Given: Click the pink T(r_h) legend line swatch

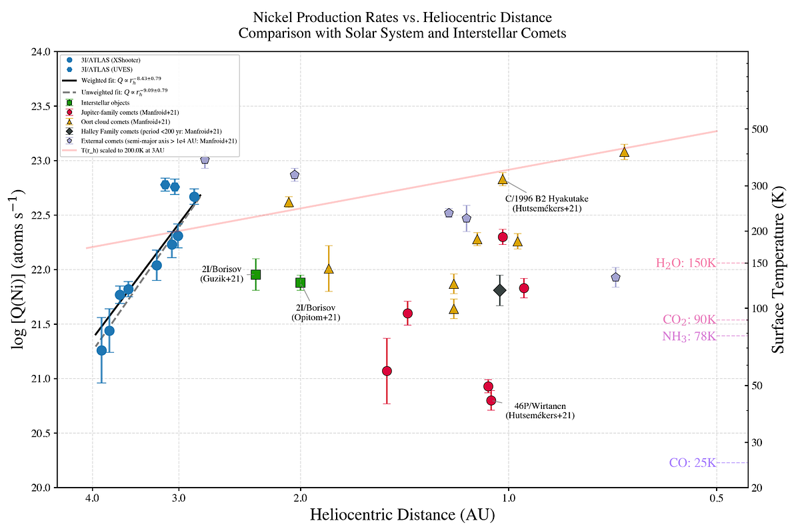Looking at the screenshot, I should pos(69,151).
